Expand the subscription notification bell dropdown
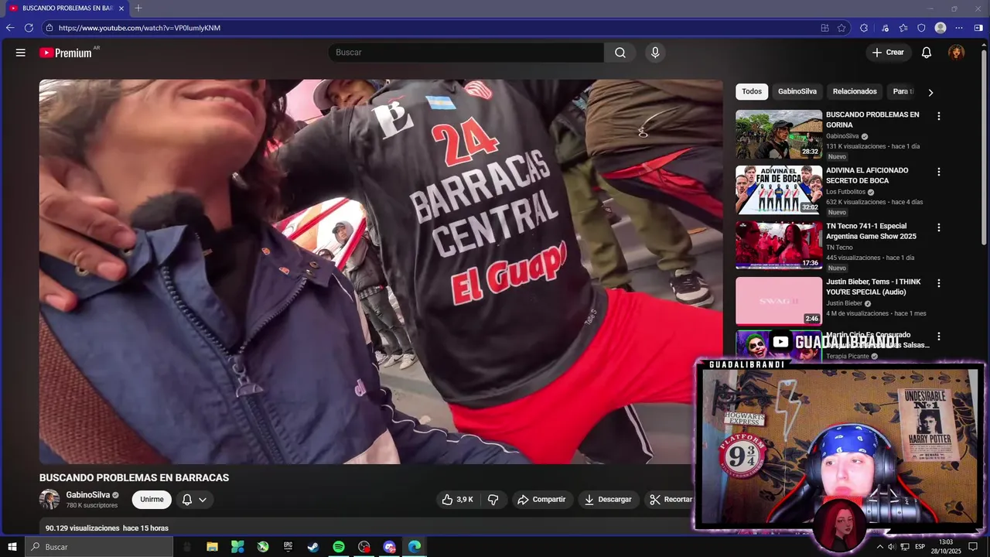The image size is (990, 557). tap(194, 500)
